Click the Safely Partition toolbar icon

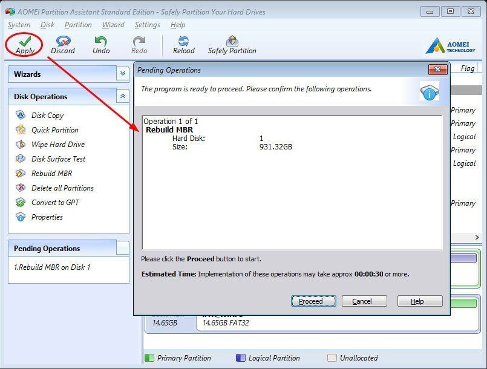click(232, 41)
